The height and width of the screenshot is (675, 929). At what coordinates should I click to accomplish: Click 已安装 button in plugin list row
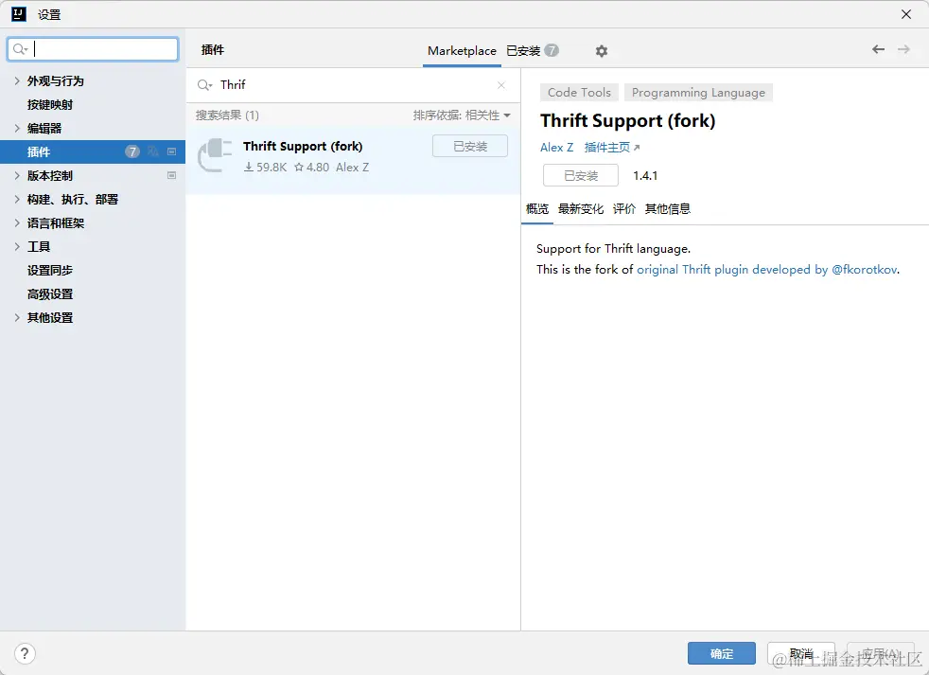pyautogui.click(x=470, y=146)
